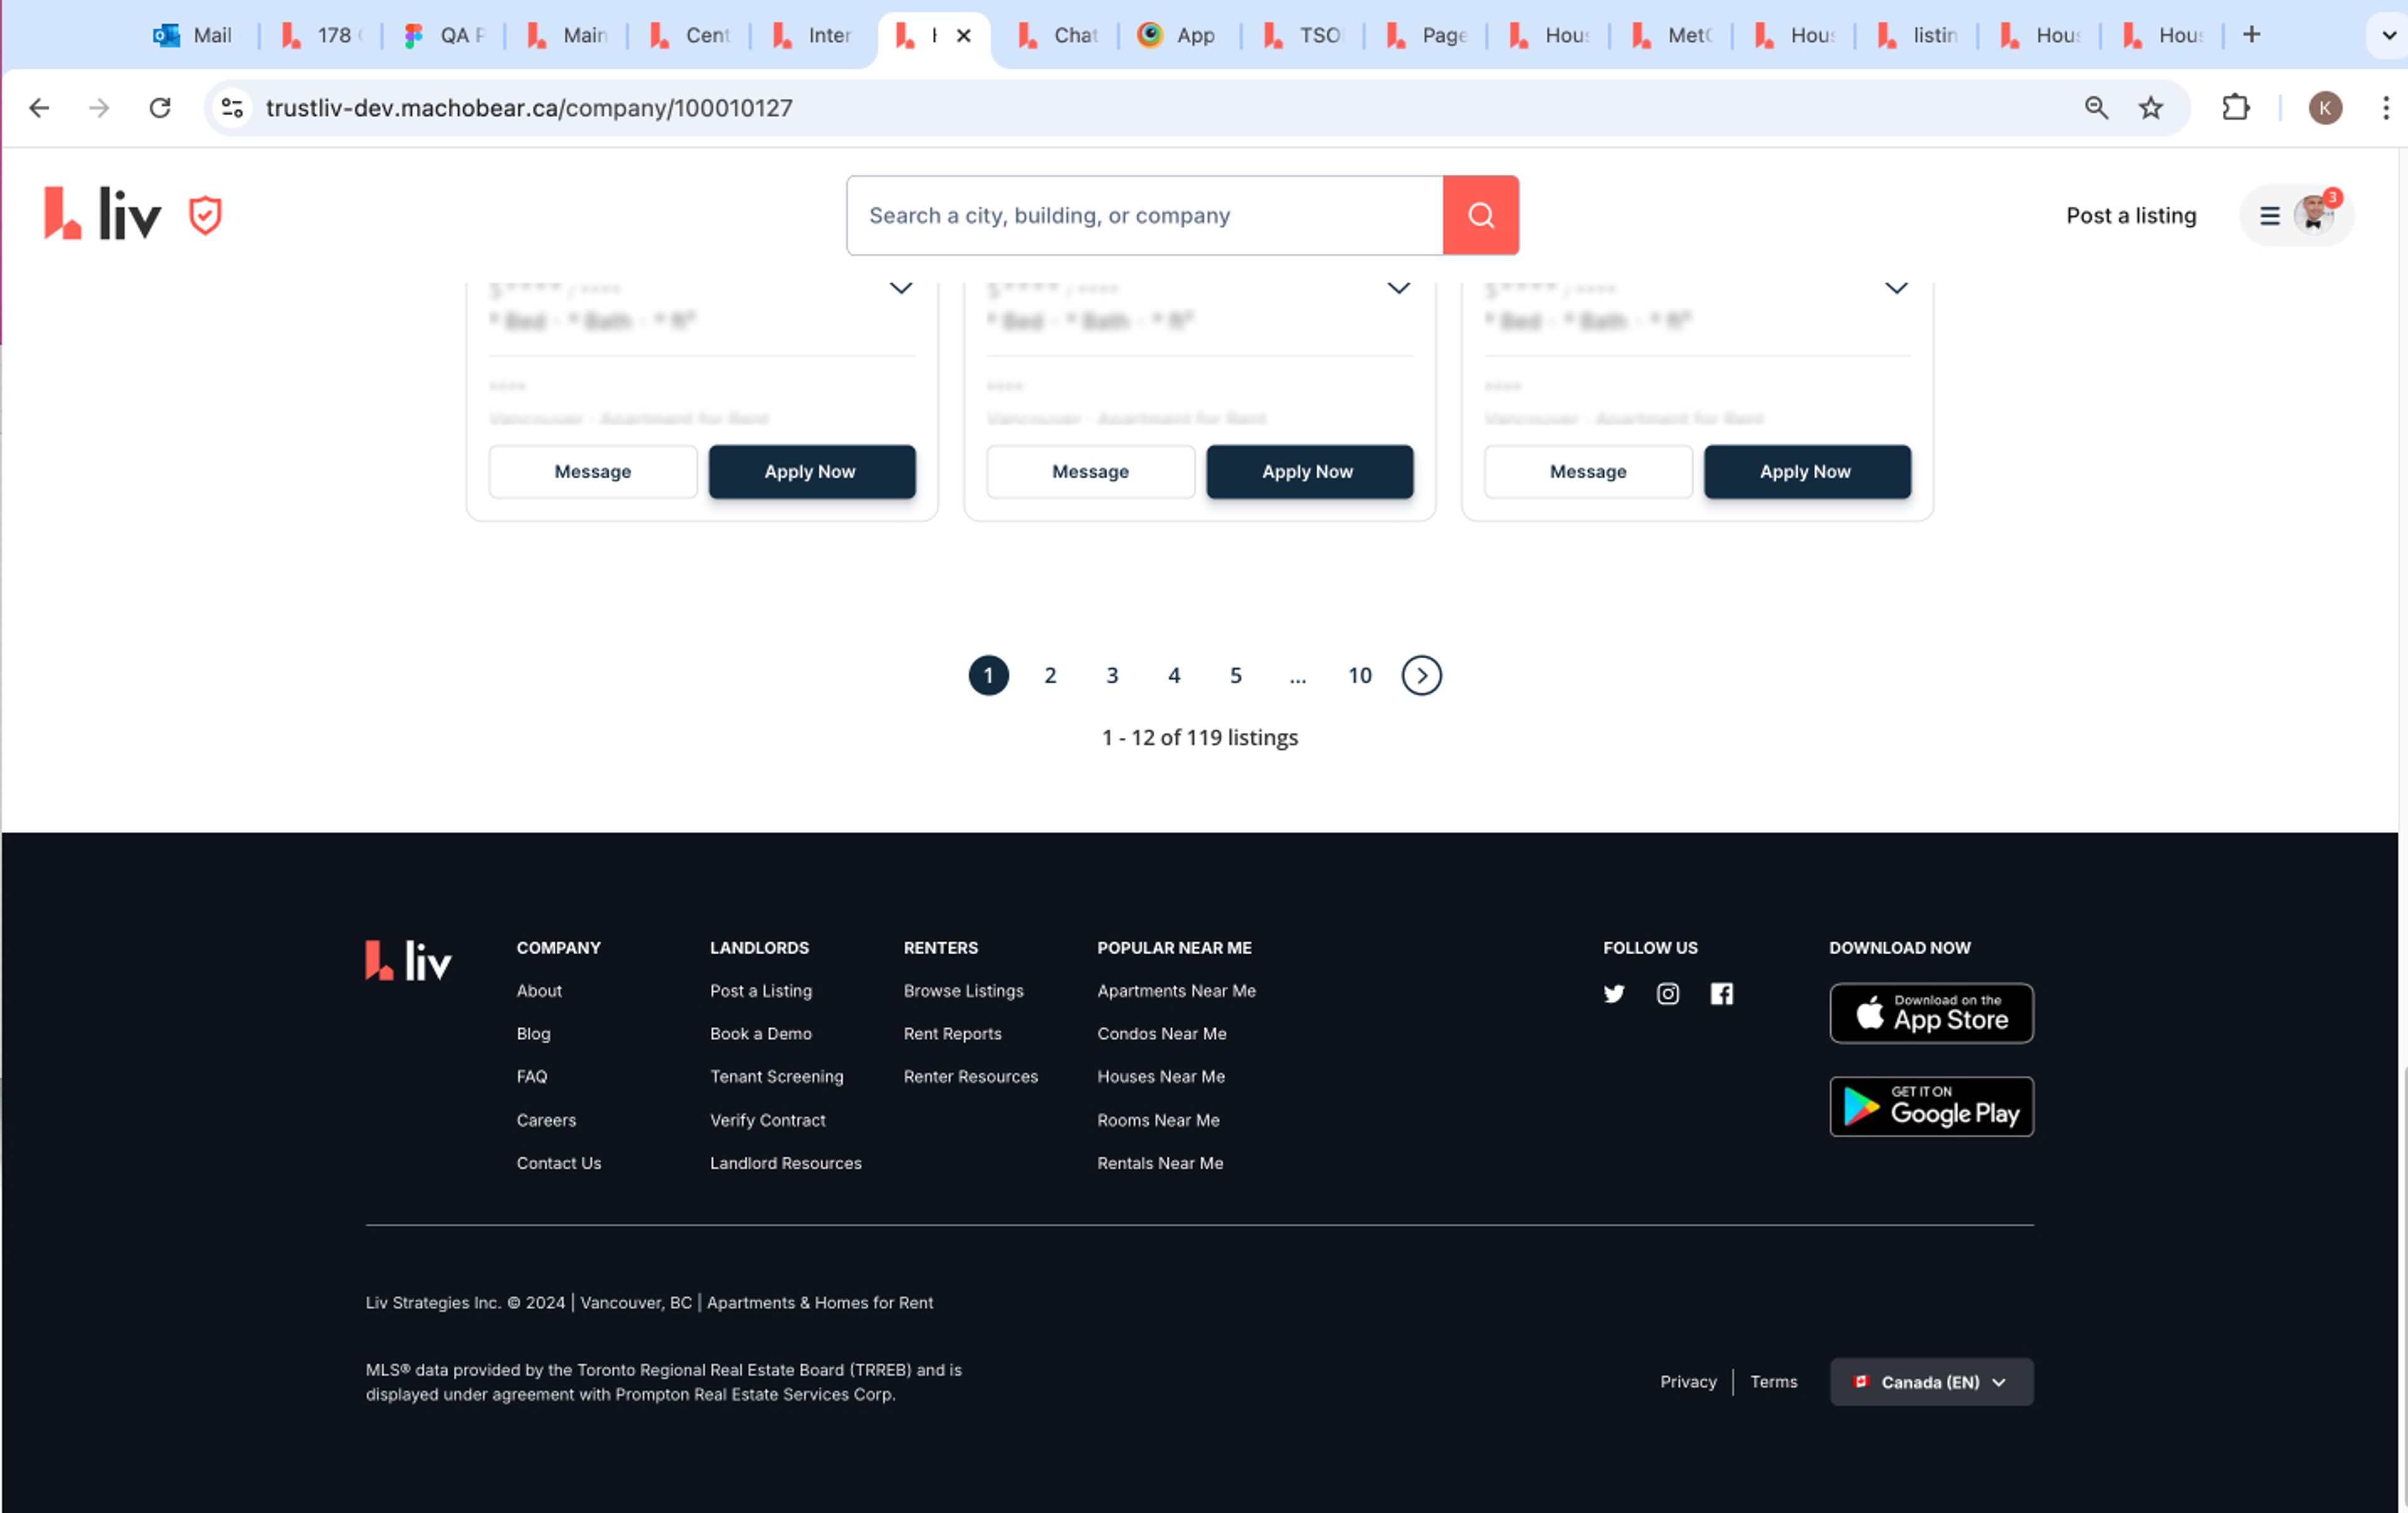Click Apply Now on the middle listing

1308,471
